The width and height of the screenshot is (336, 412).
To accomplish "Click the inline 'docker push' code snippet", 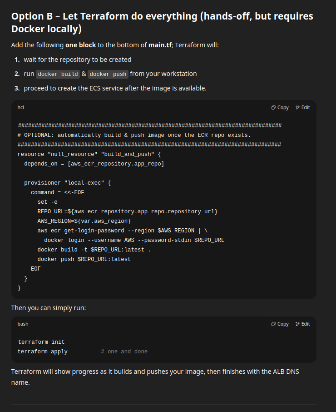I will coord(108,74).
